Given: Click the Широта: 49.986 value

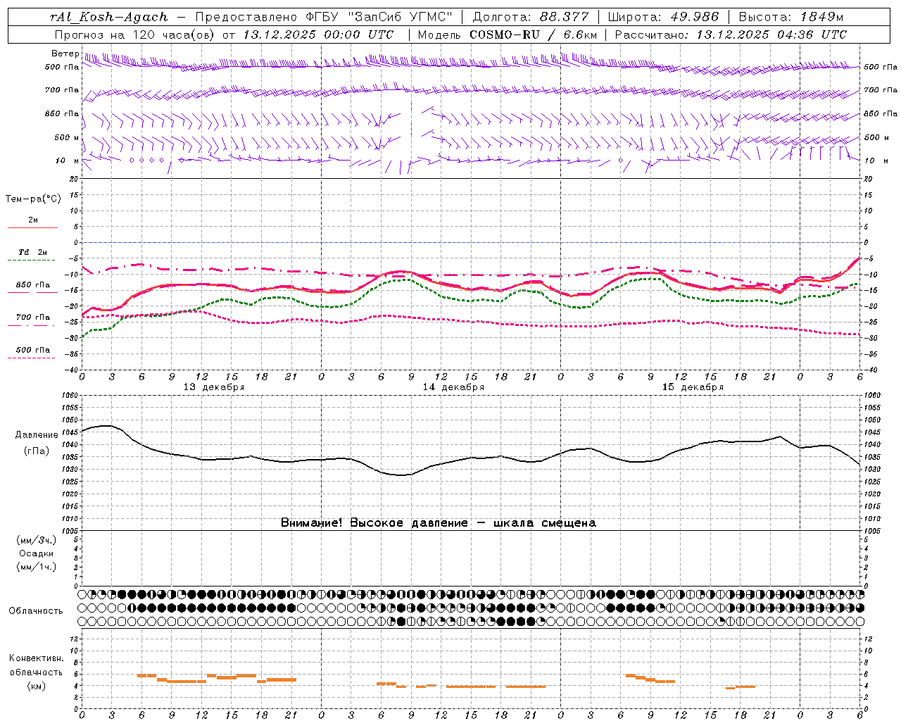Looking at the screenshot, I should (x=663, y=17).
